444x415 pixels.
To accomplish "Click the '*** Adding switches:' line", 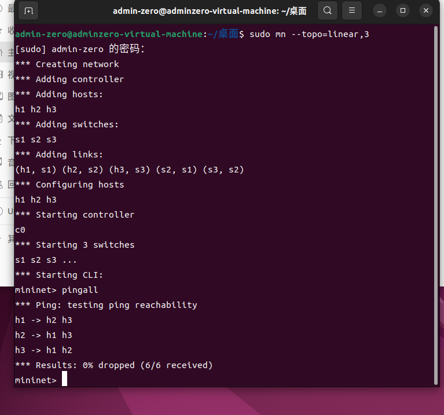I will 67,124.
